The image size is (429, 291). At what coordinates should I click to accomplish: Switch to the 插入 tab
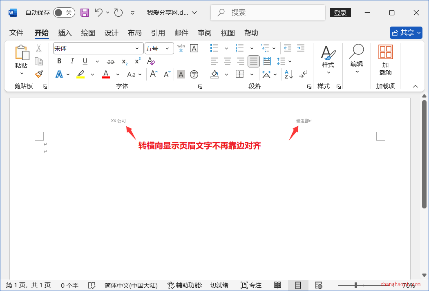(x=65, y=33)
